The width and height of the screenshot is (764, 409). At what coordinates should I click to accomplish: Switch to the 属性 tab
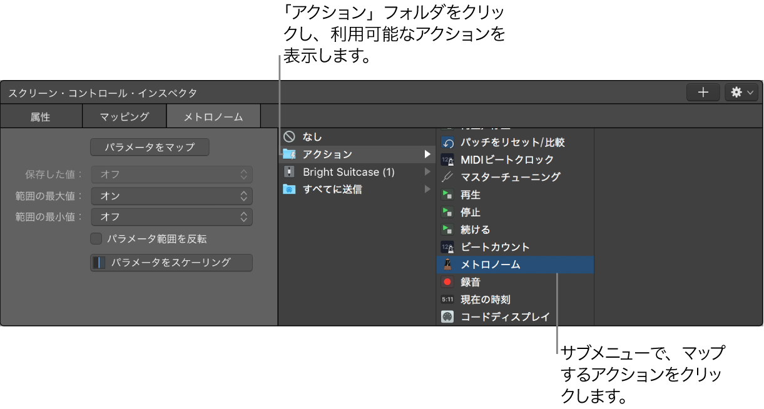pos(41,116)
